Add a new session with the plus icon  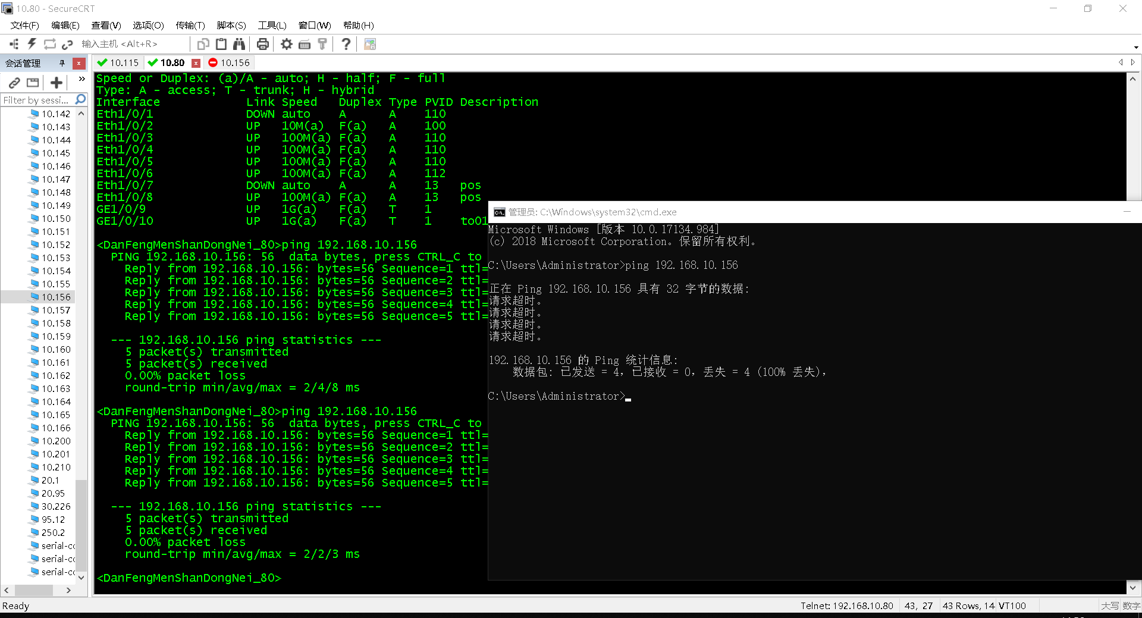(57, 83)
